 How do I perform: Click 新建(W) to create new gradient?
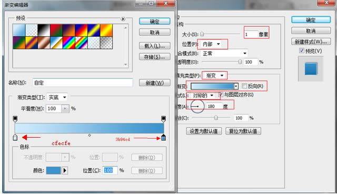coord(154,83)
